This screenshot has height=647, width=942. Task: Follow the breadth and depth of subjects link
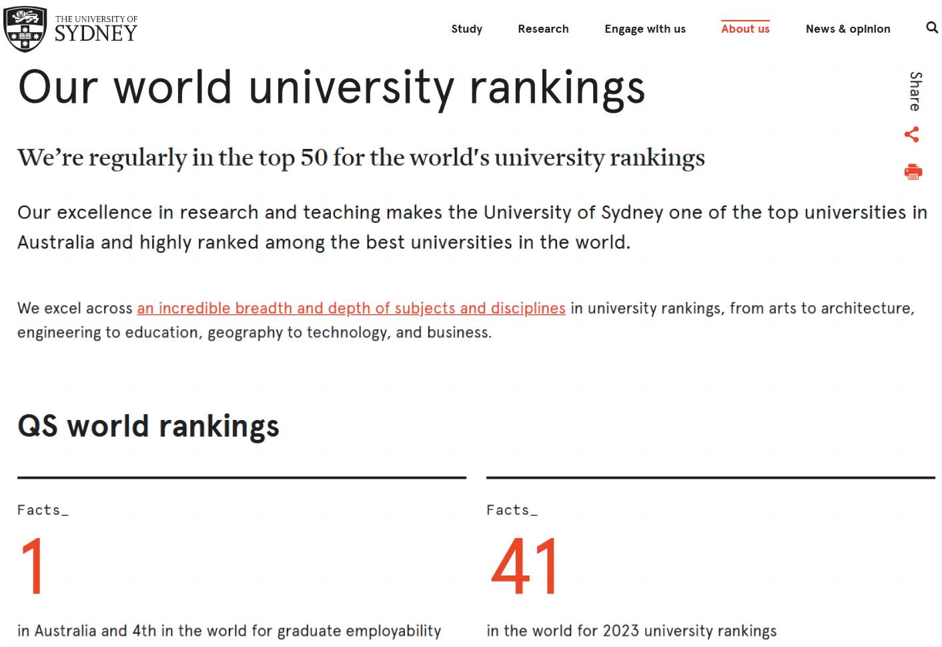352,308
